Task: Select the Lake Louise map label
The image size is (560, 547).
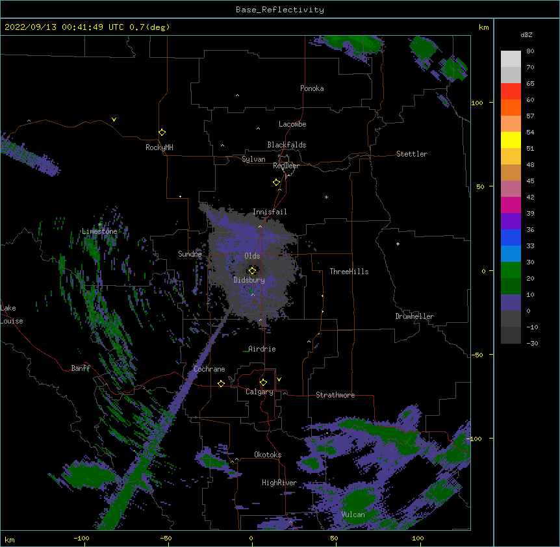Action: click(x=12, y=314)
